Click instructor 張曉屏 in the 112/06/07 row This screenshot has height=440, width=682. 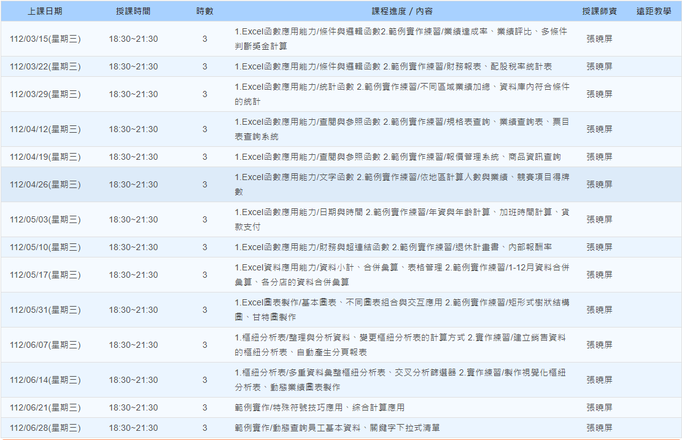pos(599,345)
